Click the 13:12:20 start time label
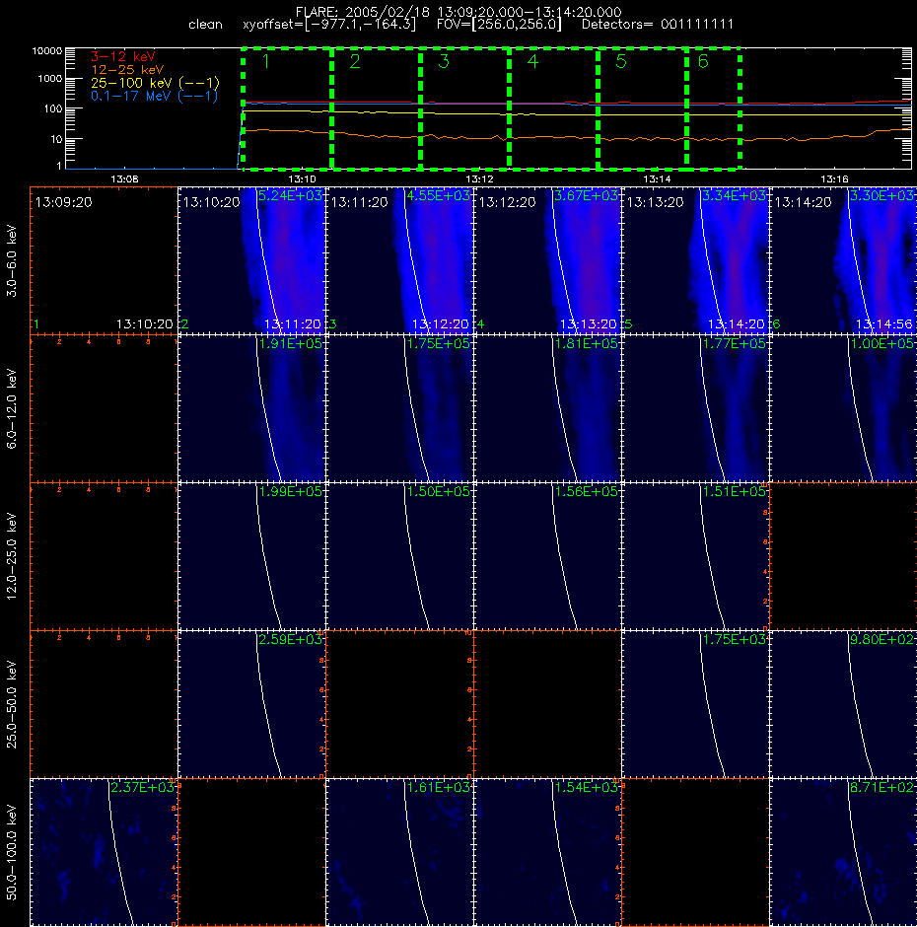 pos(507,202)
